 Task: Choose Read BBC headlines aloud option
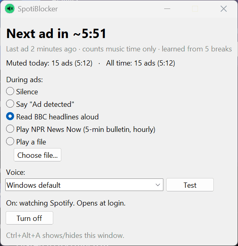click(52, 117)
